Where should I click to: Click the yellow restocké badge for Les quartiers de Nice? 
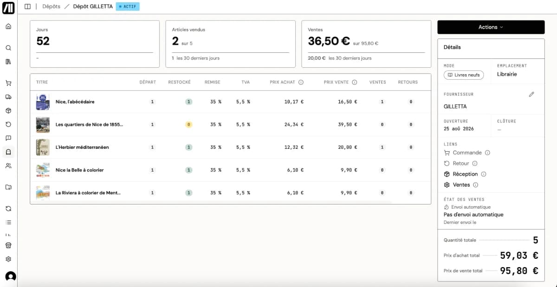tap(188, 125)
